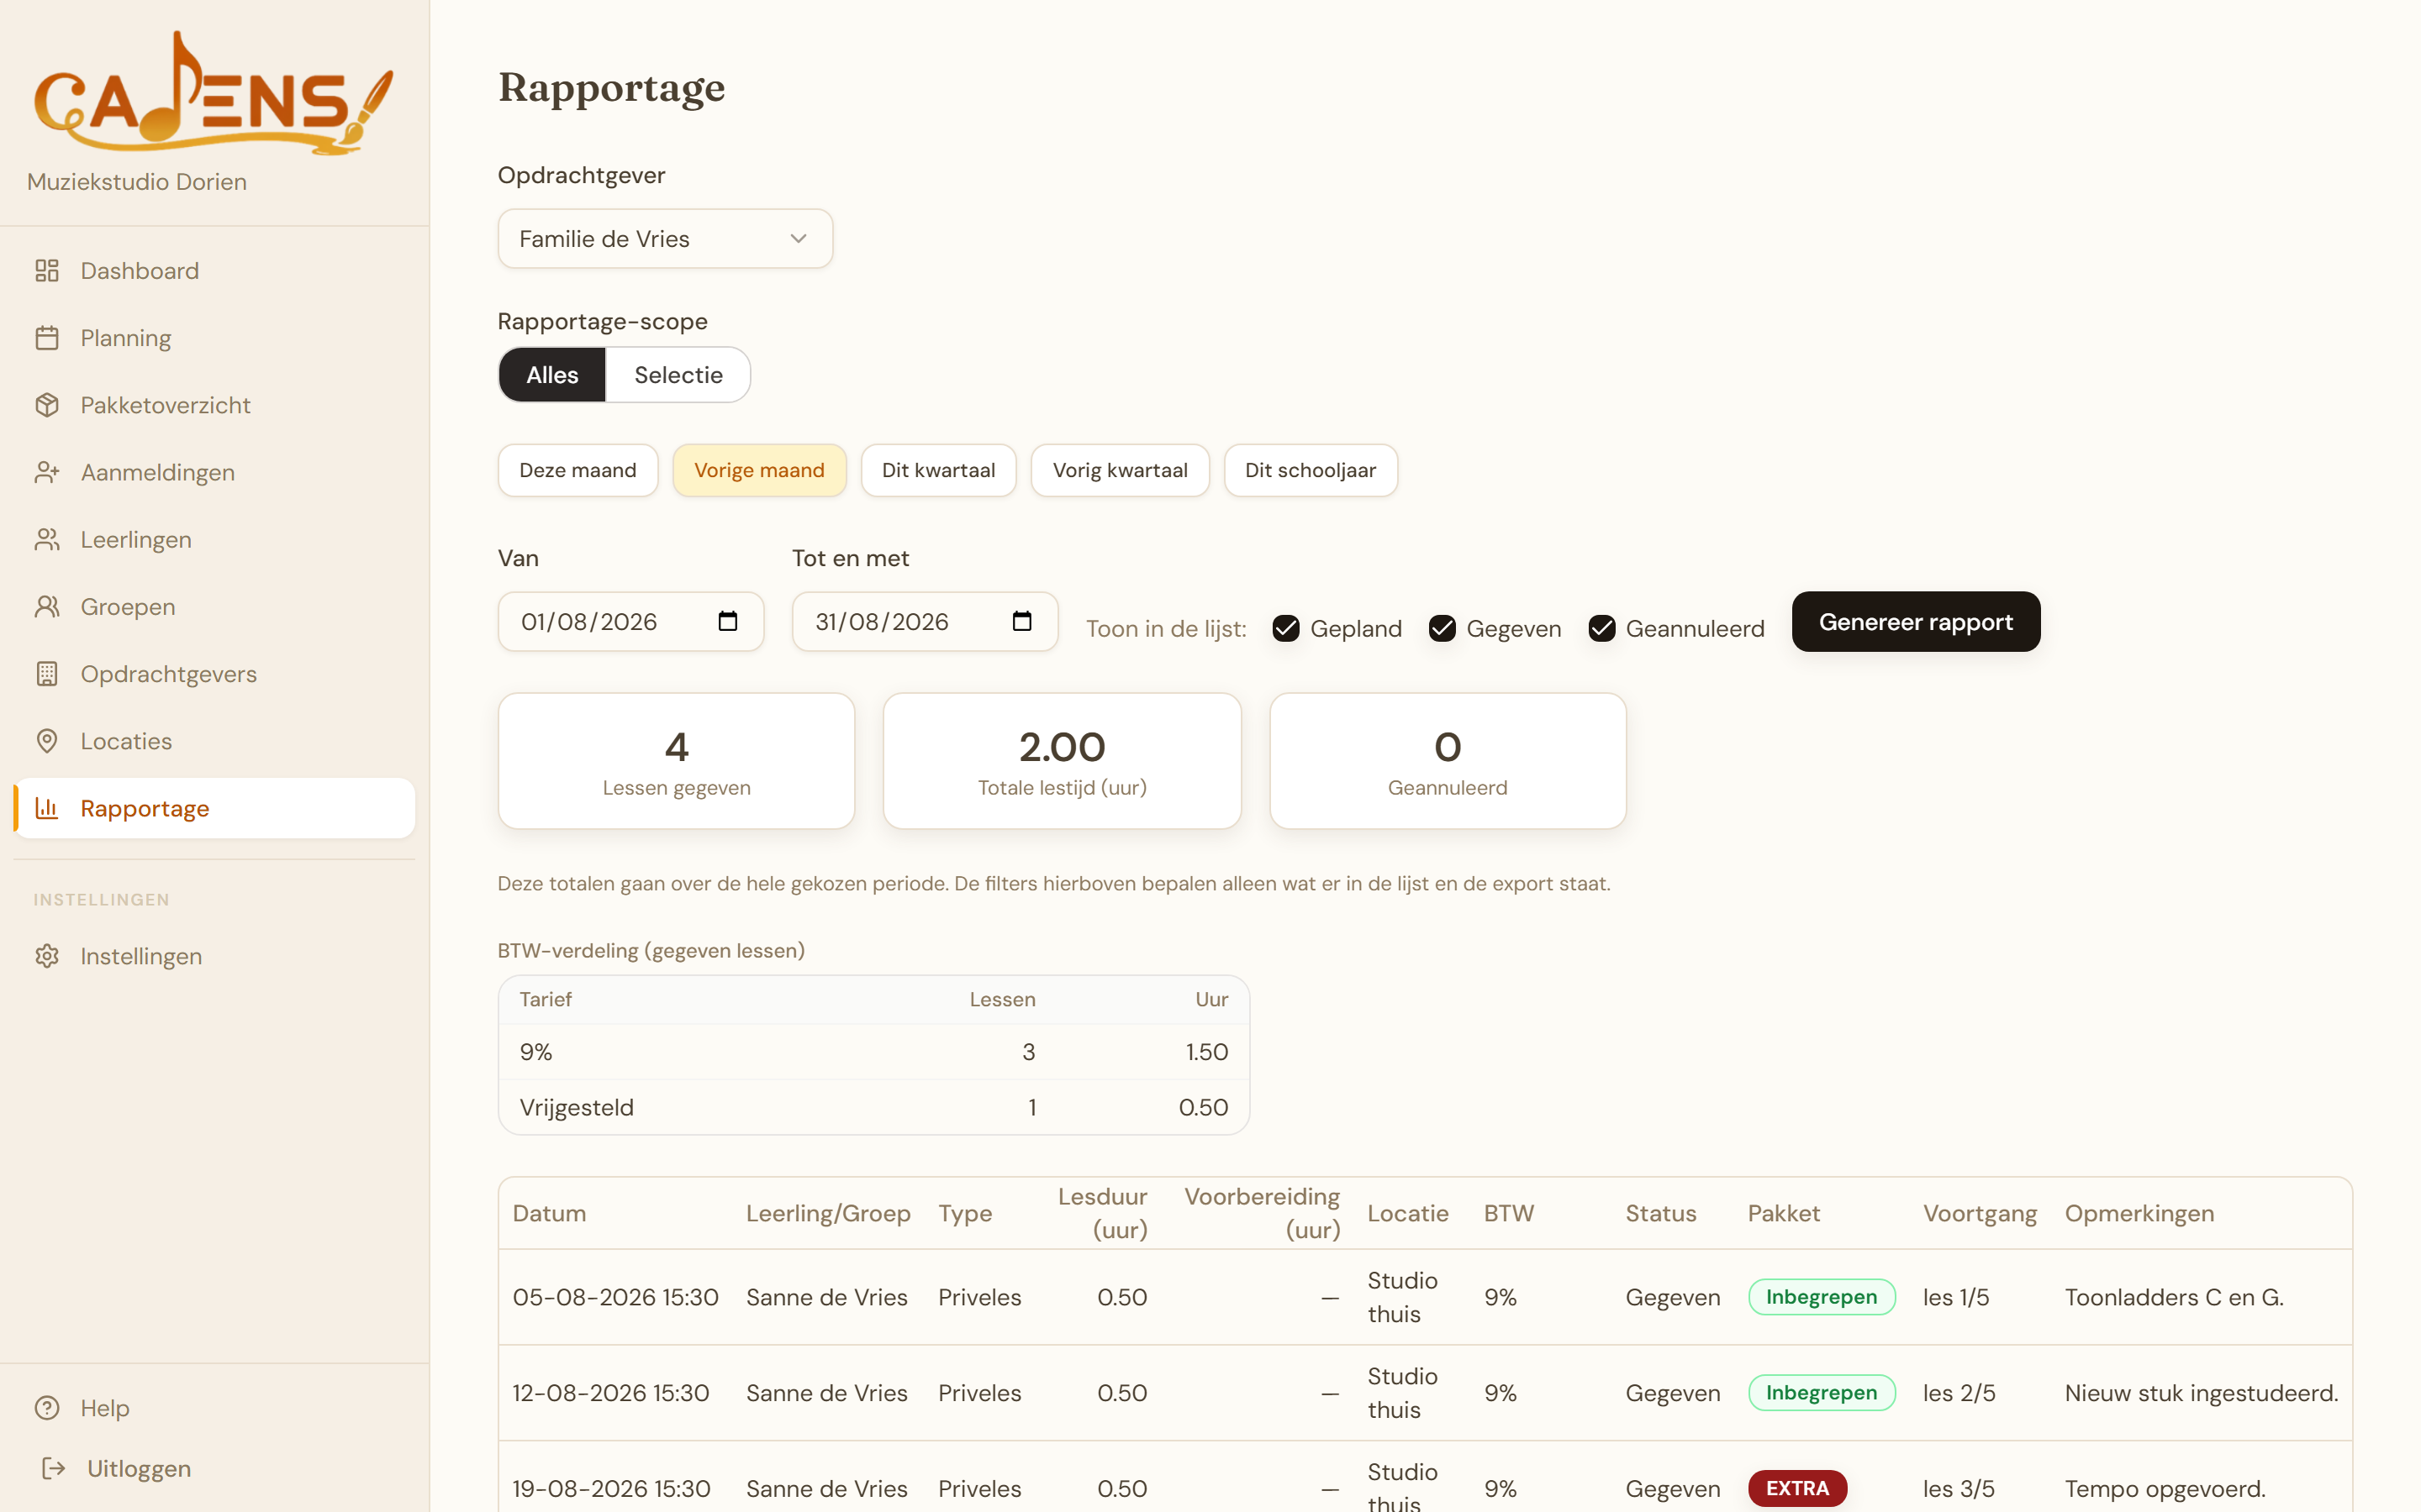The height and width of the screenshot is (1512, 2421).
Task: Open Planning via its calendar icon
Action: 47,338
